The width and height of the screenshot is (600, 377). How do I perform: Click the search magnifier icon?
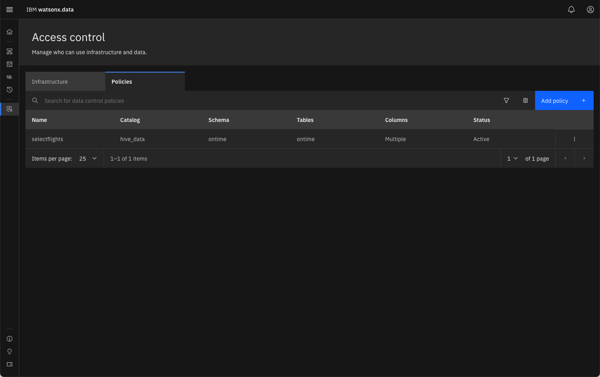(x=35, y=100)
